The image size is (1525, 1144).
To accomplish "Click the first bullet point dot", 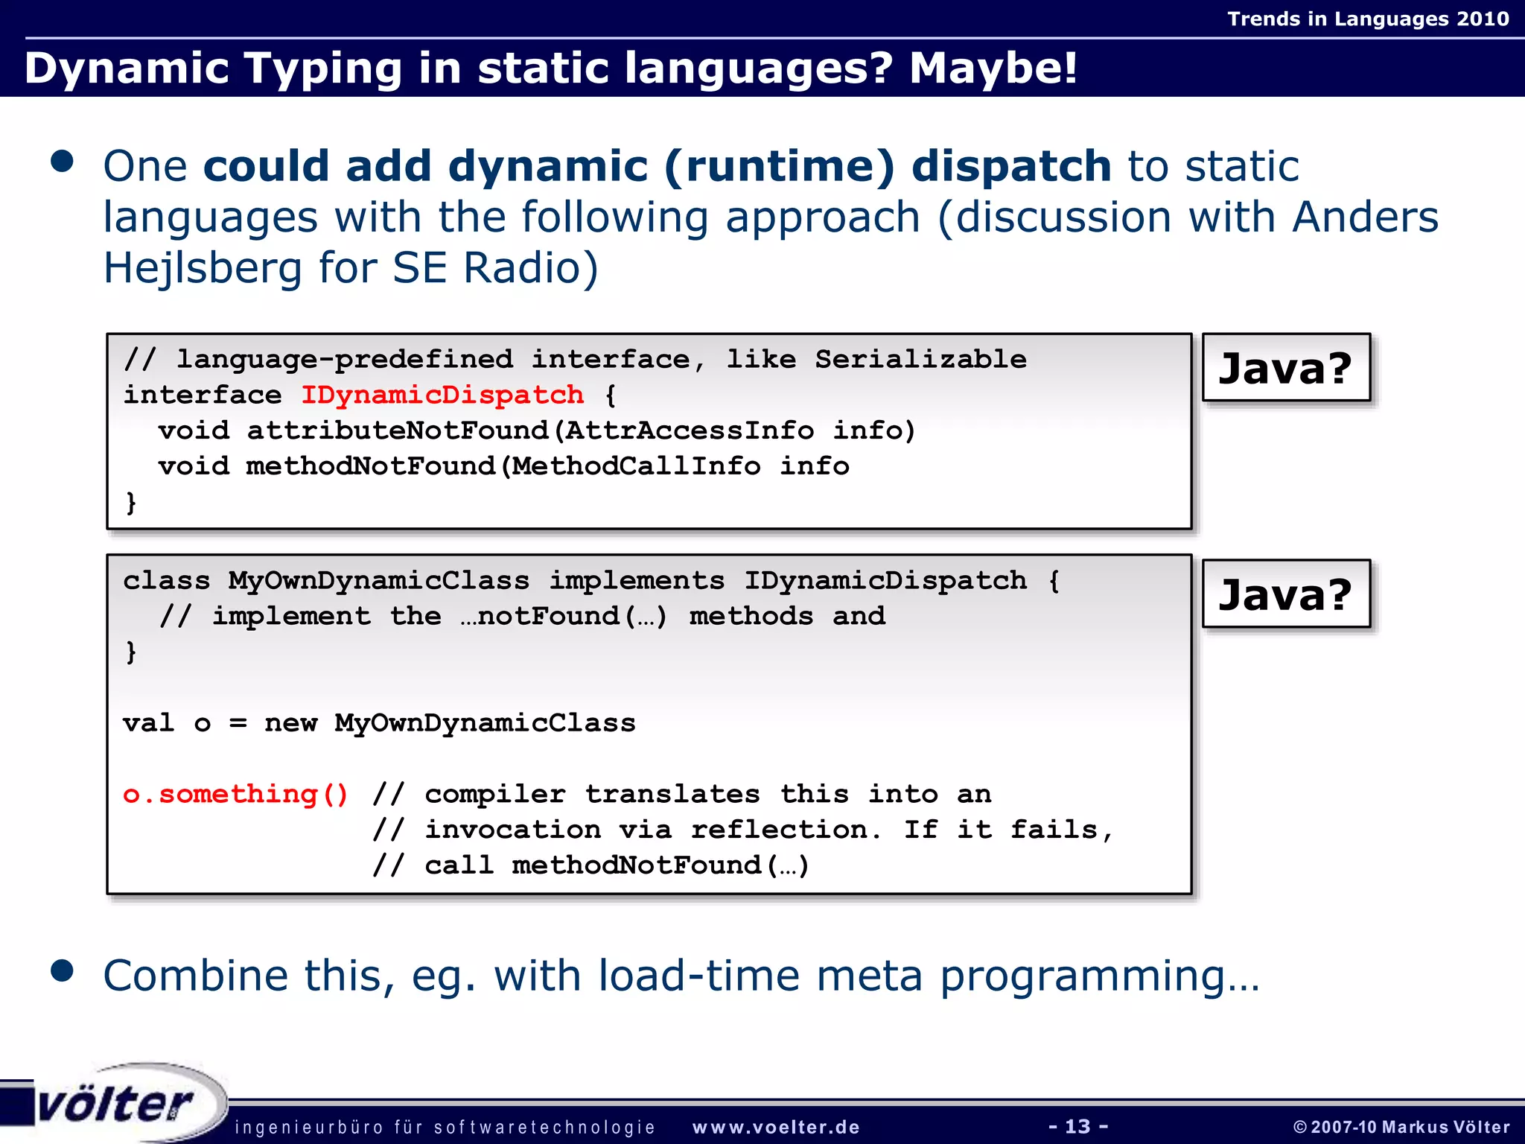I will click(63, 162).
